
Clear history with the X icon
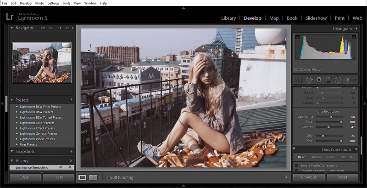[71, 161]
